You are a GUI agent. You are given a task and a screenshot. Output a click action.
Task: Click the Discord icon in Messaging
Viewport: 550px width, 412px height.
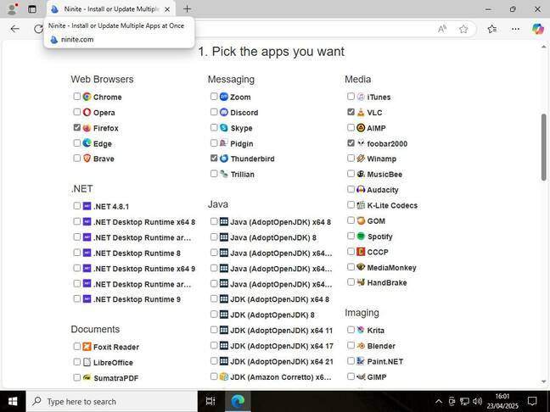point(224,113)
